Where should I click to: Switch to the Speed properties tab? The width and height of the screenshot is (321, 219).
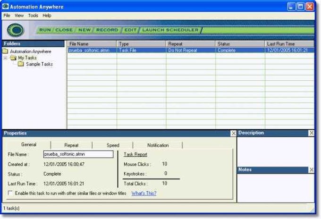(113, 145)
